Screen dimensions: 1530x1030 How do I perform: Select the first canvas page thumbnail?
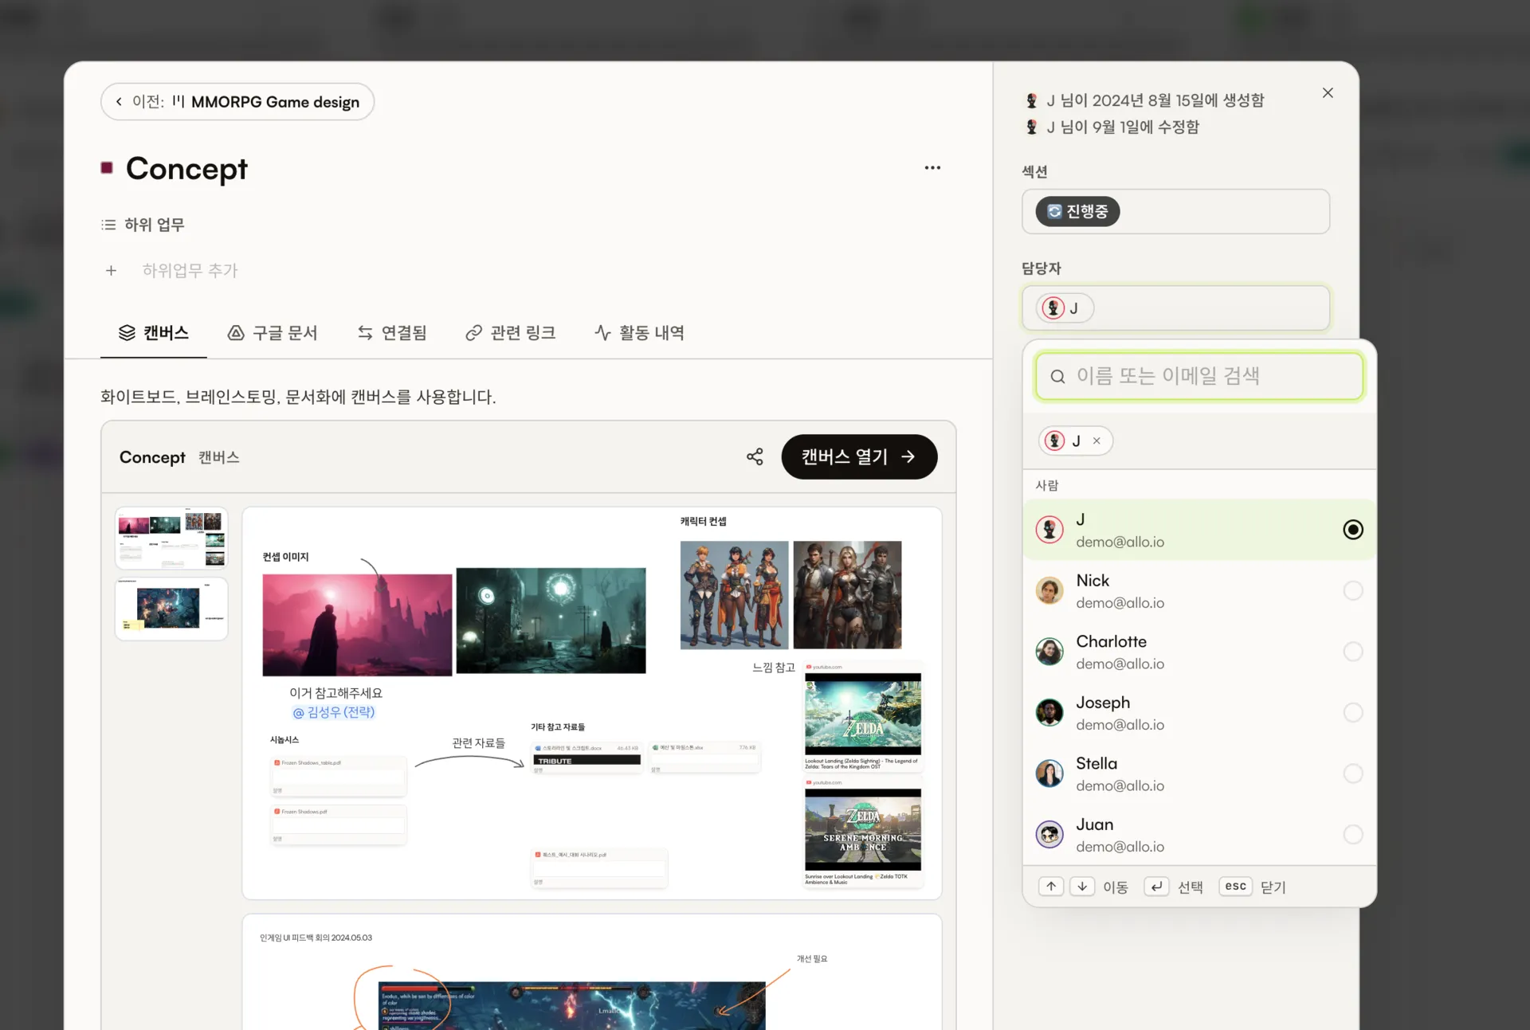(x=171, y=538)
